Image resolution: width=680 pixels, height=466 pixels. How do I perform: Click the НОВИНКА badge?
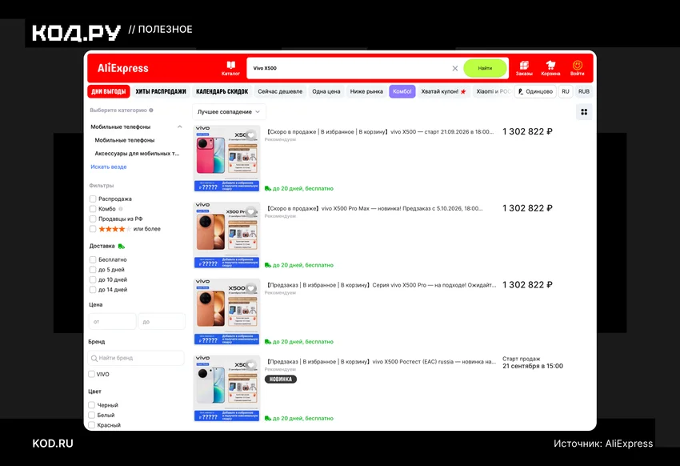(x=281, y=380)
